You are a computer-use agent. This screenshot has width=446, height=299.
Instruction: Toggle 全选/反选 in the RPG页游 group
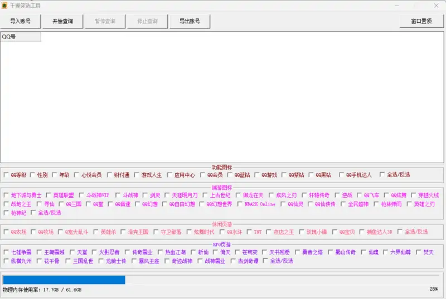(265, 261)
